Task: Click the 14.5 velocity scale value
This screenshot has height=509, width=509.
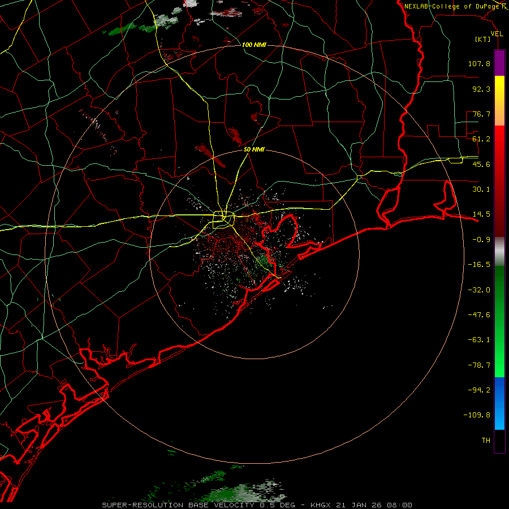Action: (x=481, y=214)
